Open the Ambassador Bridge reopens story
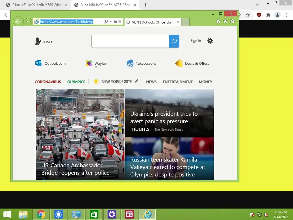Screen dimensions: 293x220 click(80, 135)
